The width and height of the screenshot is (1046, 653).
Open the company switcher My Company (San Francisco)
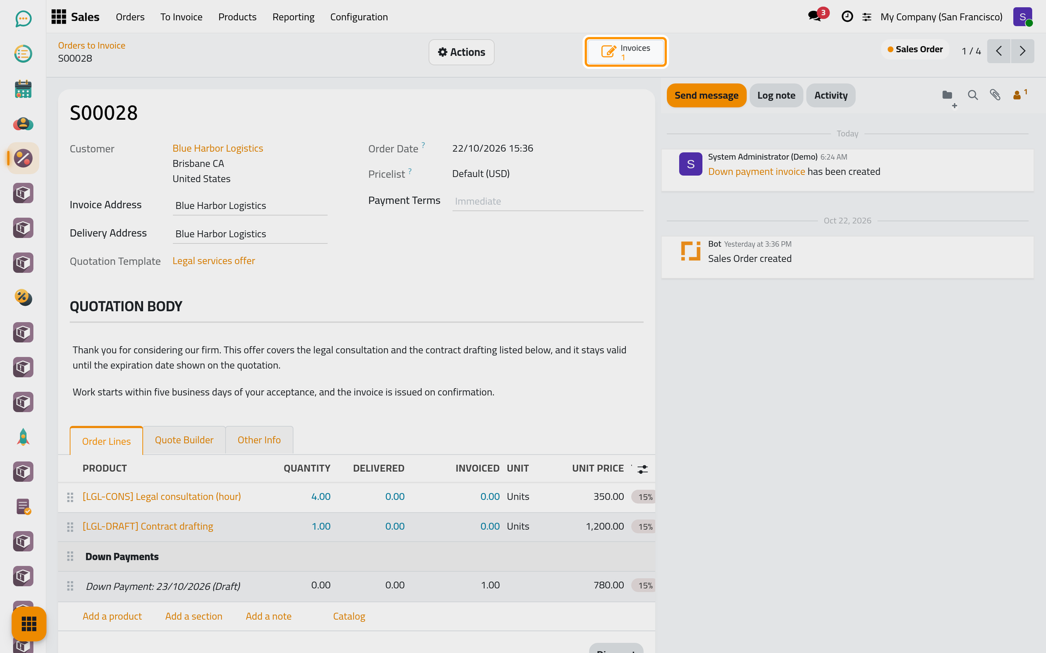coord(941,17)
